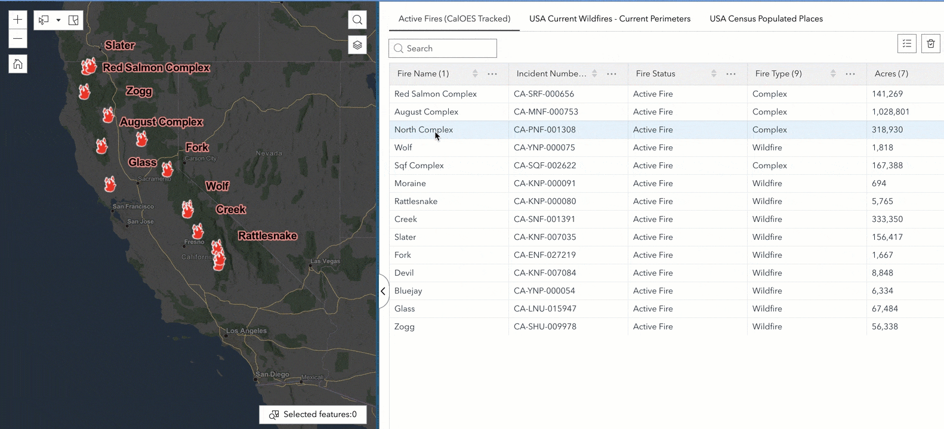
Task: Select the Sqf Complex row
Action: [667, 165]
